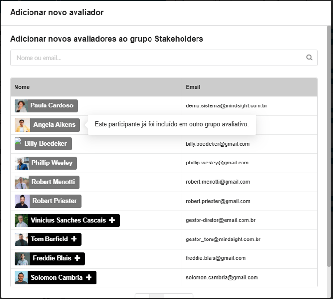Select the Robert Priester name tag

[x=48, y=201]
